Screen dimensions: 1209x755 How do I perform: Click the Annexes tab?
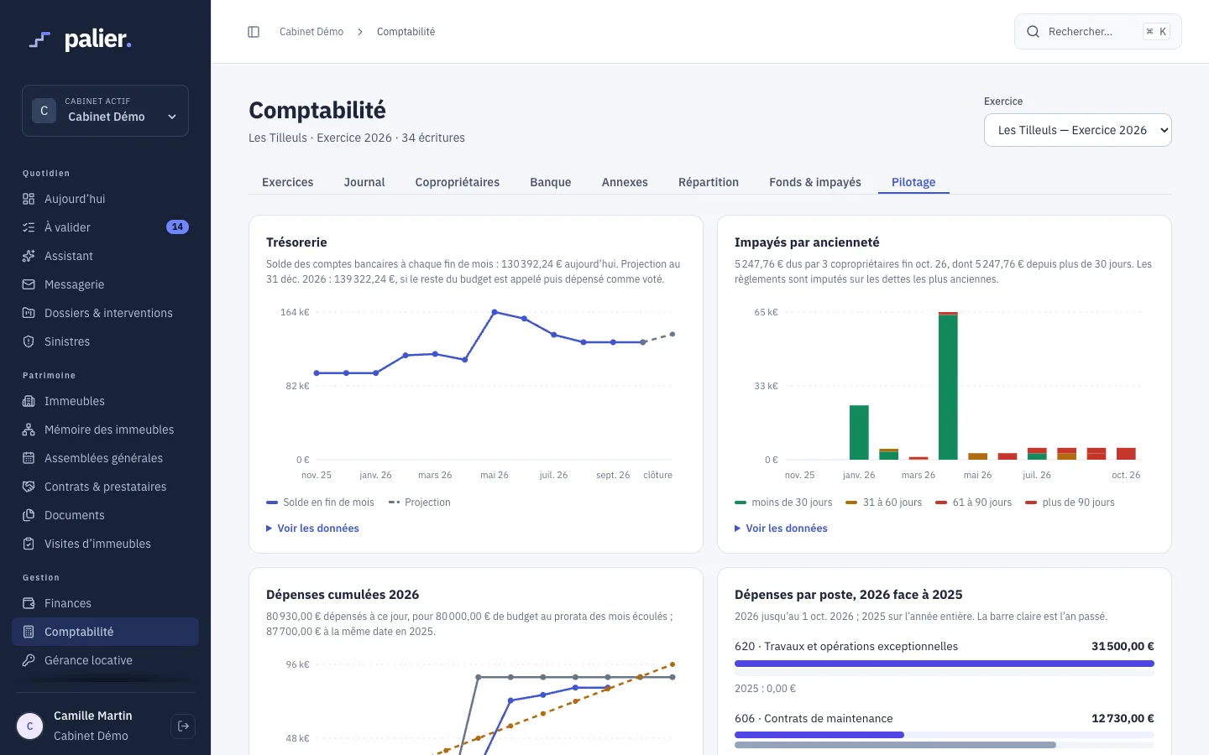coord(625,182)
